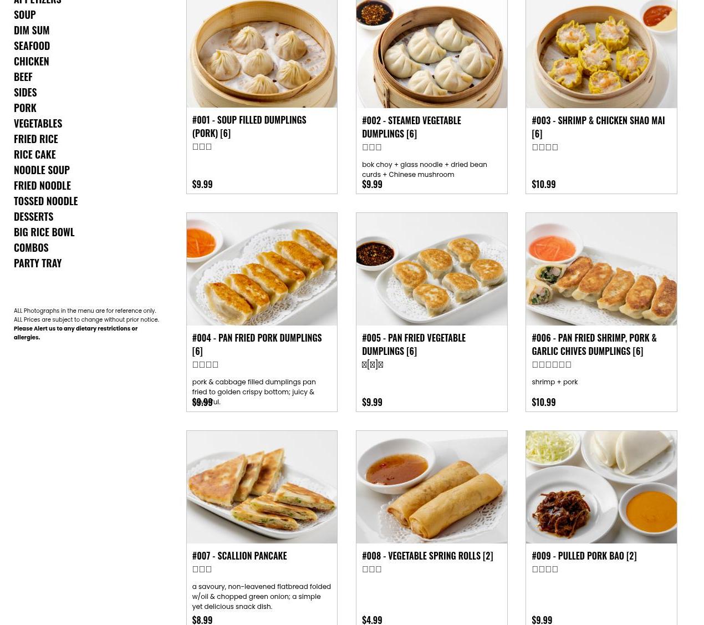Open the Pan Fried Pork Dumplings photo
The height and width of the screenshot is (625, 704).
262,269
